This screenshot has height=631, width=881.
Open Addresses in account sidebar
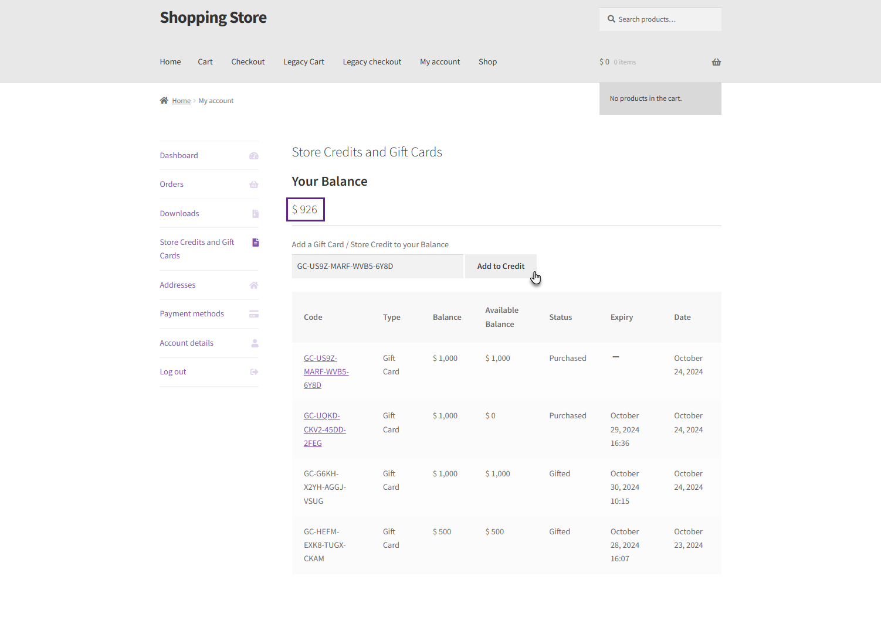pyautogui.click(x=178, y=285)
